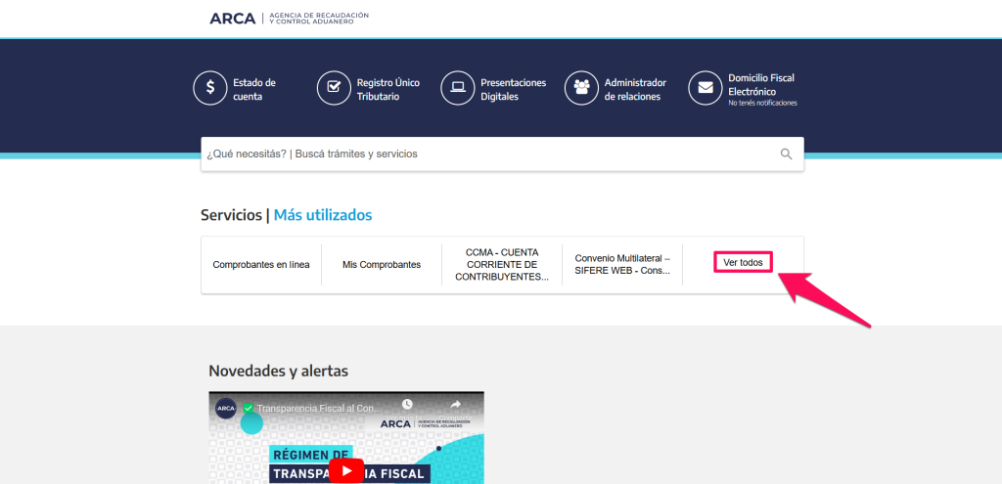The image size is (1002, 484).
Task: Click the Registro Único Tributario label
Action: pyautogui.click(x=388, y=89)
